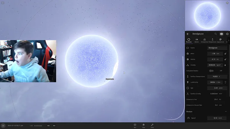Click the Name tag icon
Viewport: 230px width, 129px height.
tap(188, 48)
